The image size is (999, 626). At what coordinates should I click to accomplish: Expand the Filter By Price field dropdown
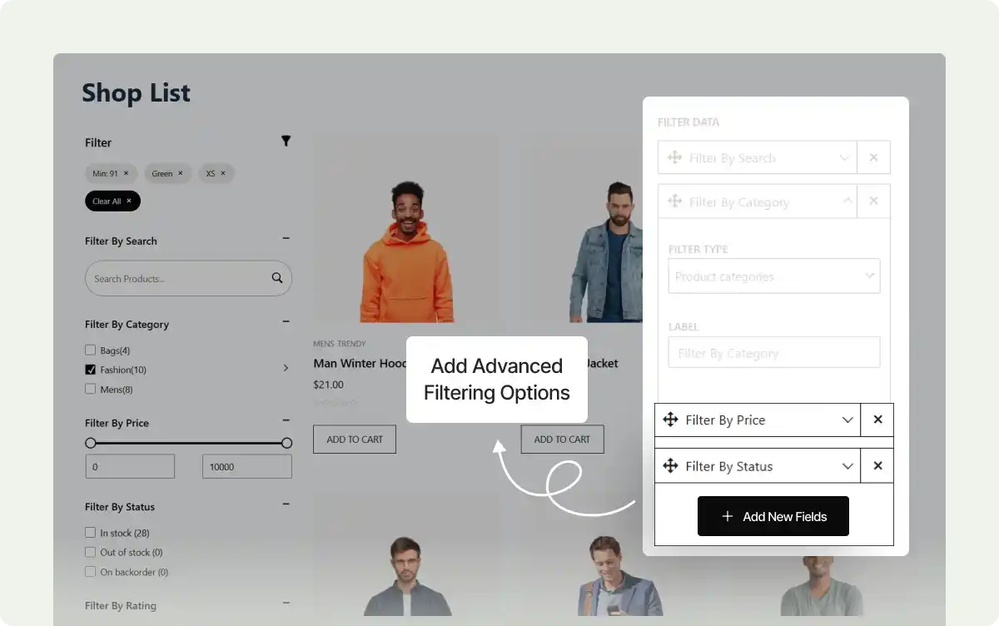[847, 420]
